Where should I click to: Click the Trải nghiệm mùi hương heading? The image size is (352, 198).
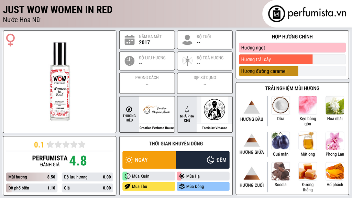(x=292, y=88)
